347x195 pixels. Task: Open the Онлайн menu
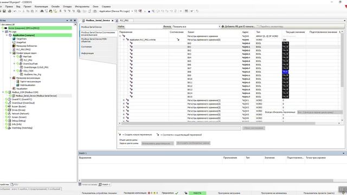55,6
